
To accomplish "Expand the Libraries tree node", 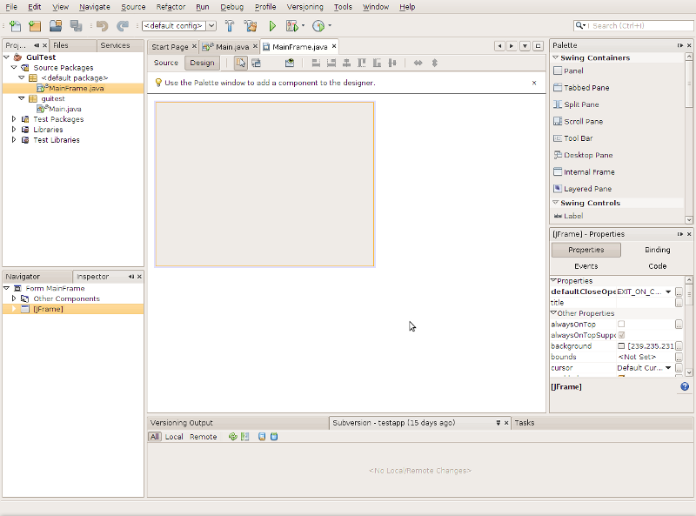I will (x=14, y=130).
